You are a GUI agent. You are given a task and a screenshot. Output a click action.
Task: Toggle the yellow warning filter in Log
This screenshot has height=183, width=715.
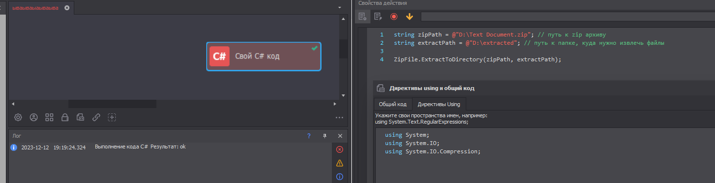[x=340, y=163]
